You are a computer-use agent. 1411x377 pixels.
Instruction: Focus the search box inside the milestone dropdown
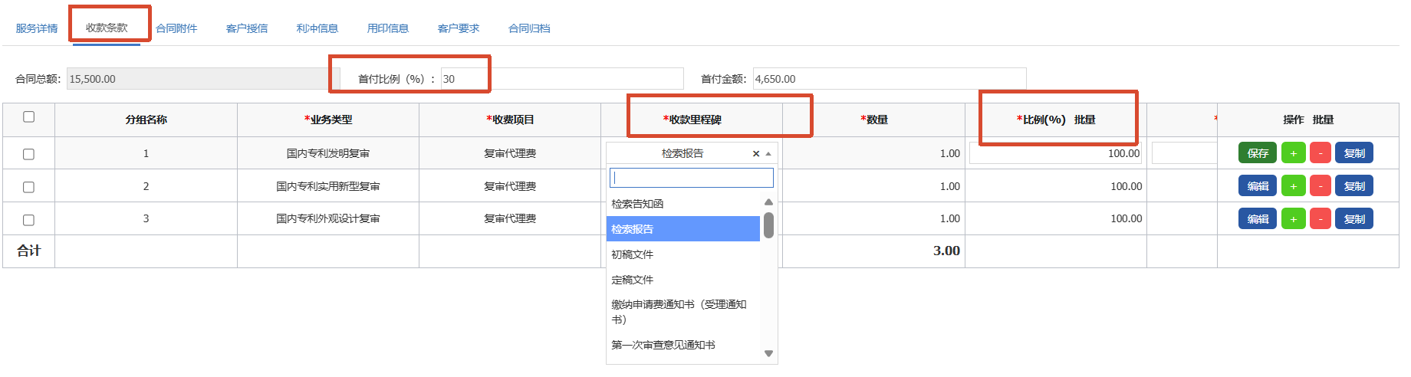pyautogui.click(x=692, y=178)
